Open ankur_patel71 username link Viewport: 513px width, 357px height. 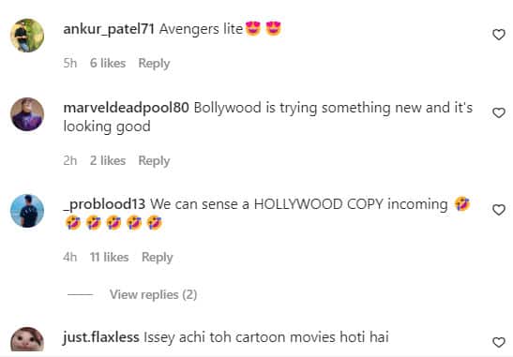click(109, 29)
